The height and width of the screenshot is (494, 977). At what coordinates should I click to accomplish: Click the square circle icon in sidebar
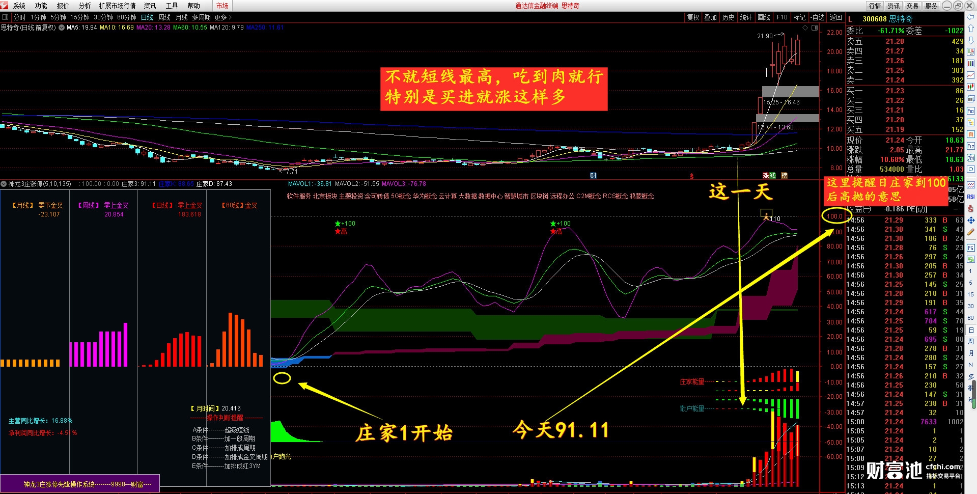click(971, 170)
